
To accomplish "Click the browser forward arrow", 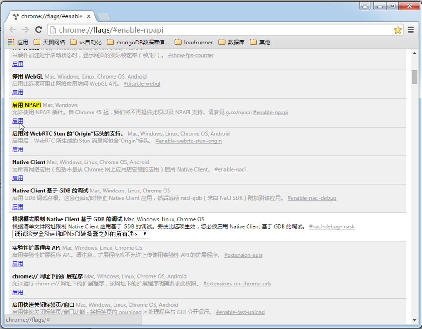I will coord(25,29).
